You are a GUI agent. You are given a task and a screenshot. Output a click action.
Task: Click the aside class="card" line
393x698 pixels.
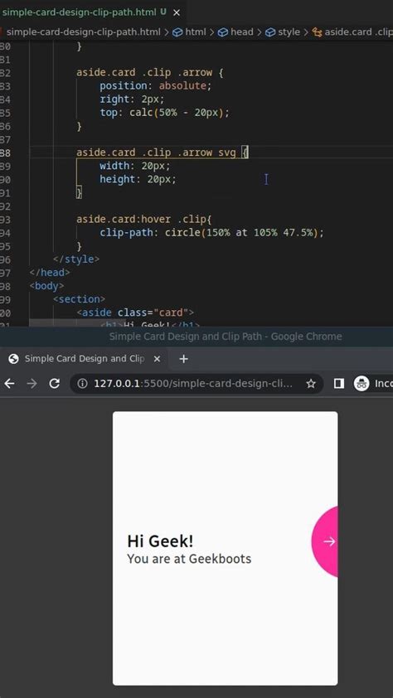pos(135,313)
